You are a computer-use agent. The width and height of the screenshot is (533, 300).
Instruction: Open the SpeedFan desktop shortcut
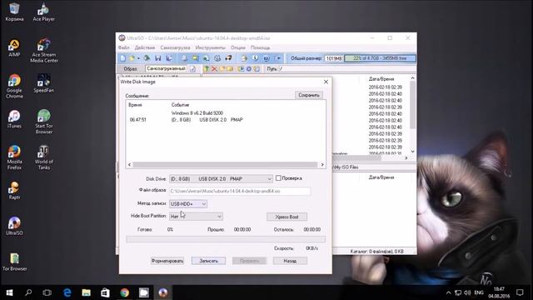pyautogui.click(x=44, y=83)
